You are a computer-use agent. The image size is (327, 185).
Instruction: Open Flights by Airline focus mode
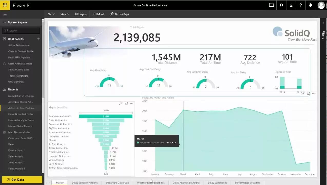tap(126, 103)
